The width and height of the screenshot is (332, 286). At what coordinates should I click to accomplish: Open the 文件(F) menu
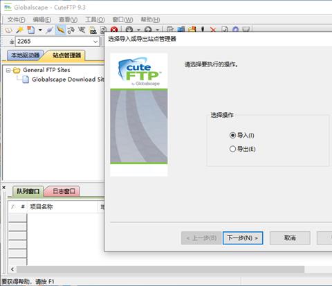point(16,19)
